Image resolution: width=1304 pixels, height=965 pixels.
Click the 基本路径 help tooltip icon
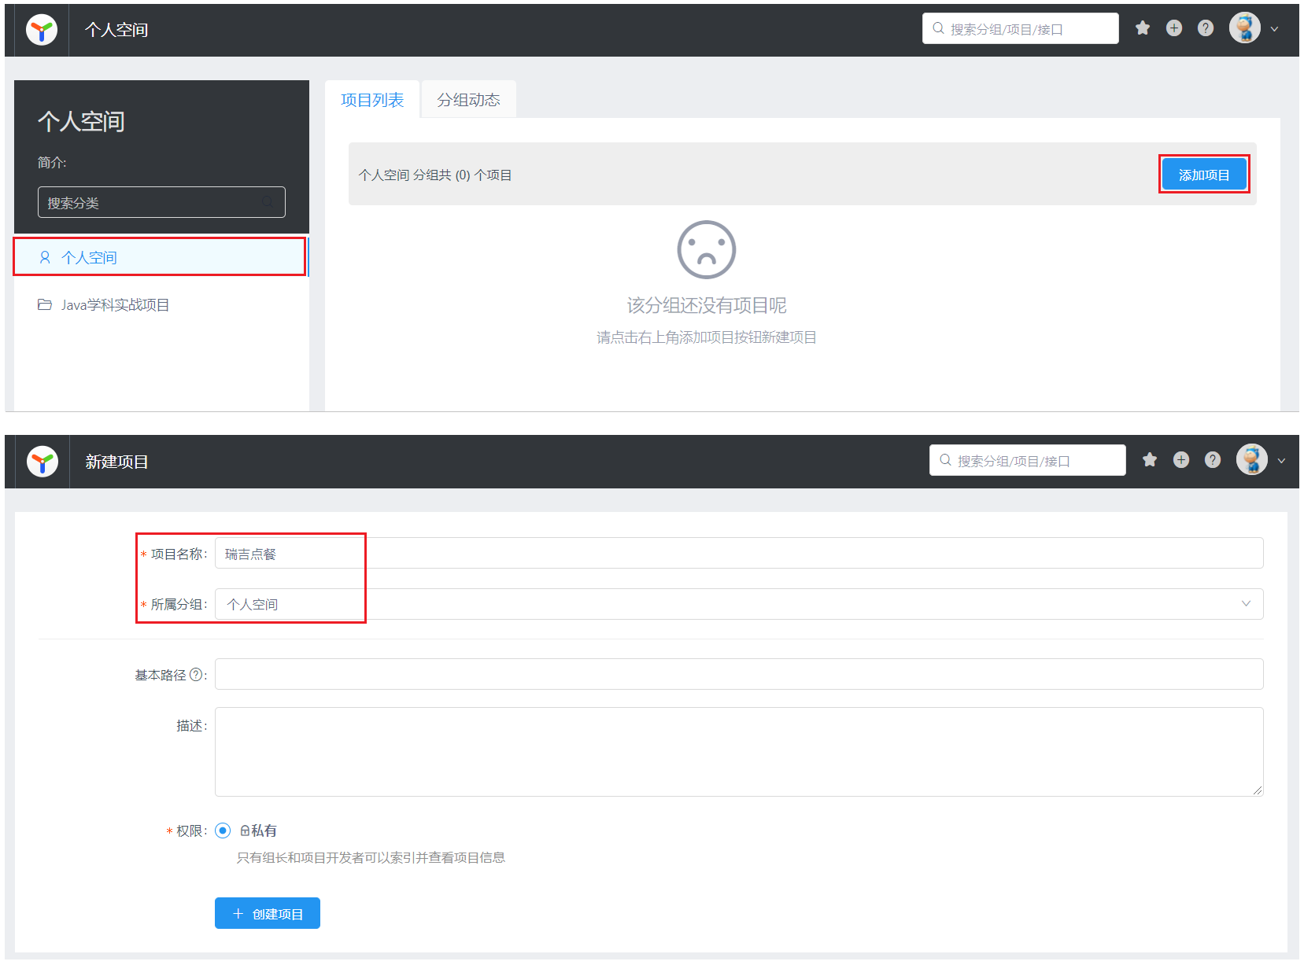coord(196,675)
